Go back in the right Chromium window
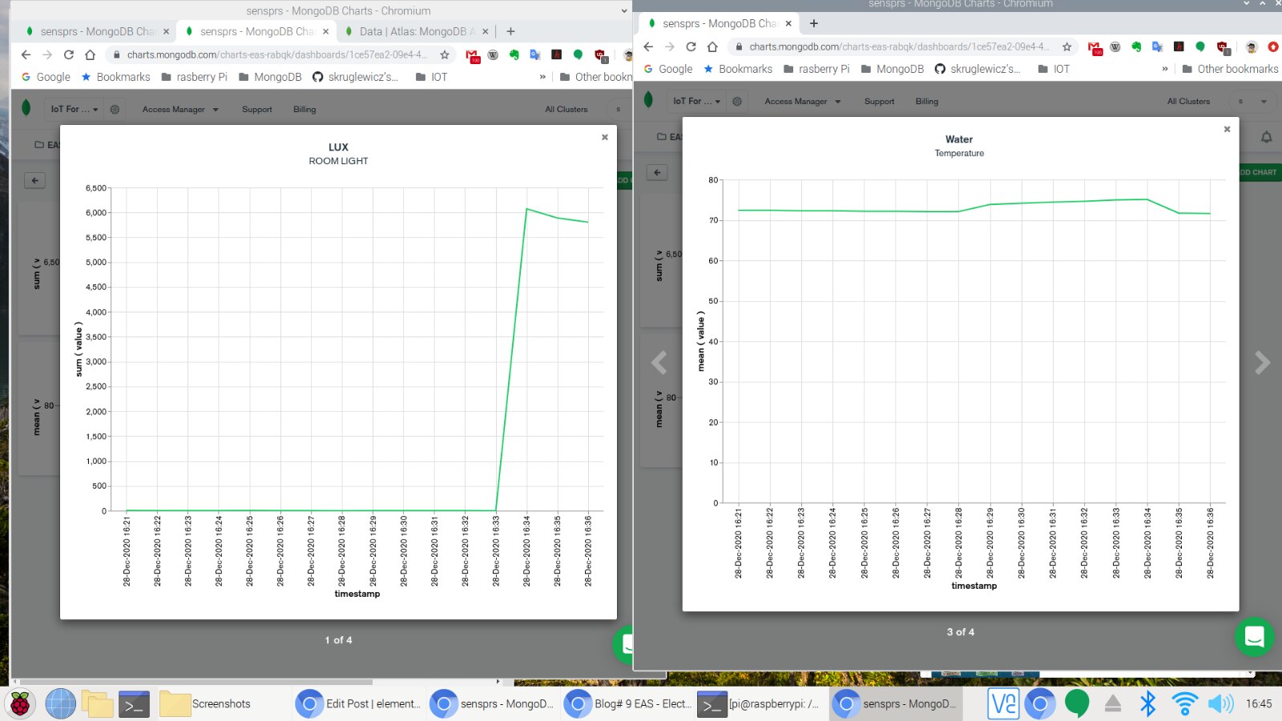The height and width of the screenshot is (721, 1282). click(648, 46)
